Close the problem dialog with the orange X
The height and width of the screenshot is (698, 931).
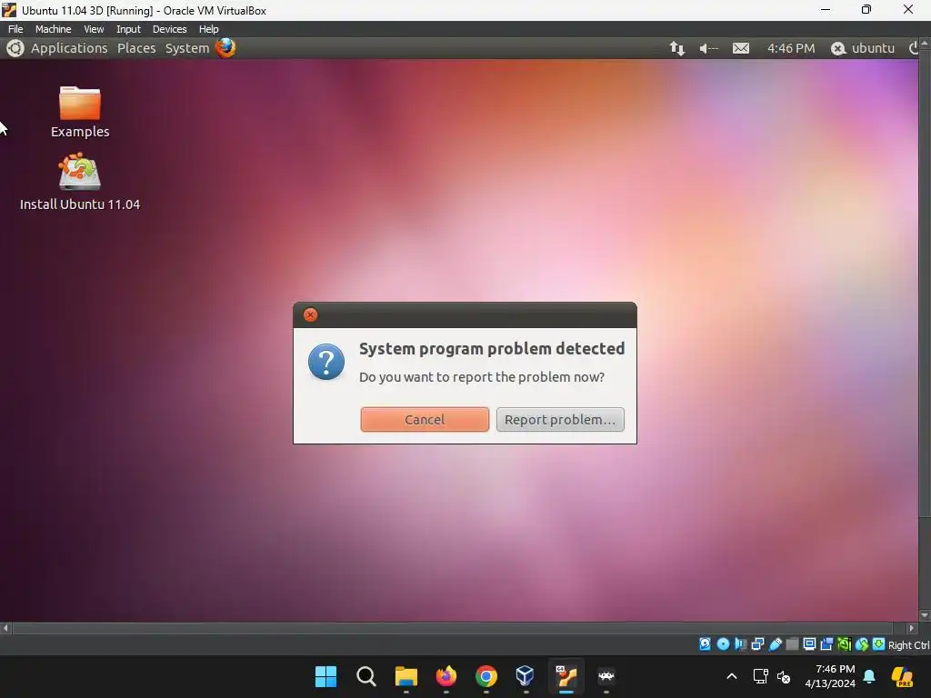click(310, 314)
